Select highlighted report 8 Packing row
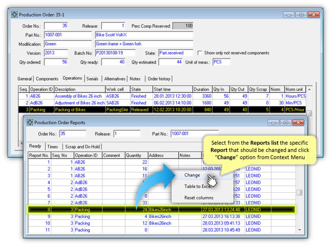The width and height of the screenshot is (331, 246). (162, 209)
